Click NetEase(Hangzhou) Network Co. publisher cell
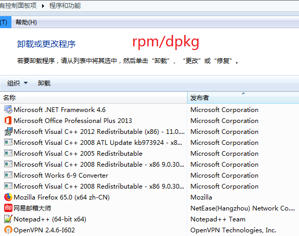Image resolution: width=299 pixels, height=236 pixels. click(242, 208)
